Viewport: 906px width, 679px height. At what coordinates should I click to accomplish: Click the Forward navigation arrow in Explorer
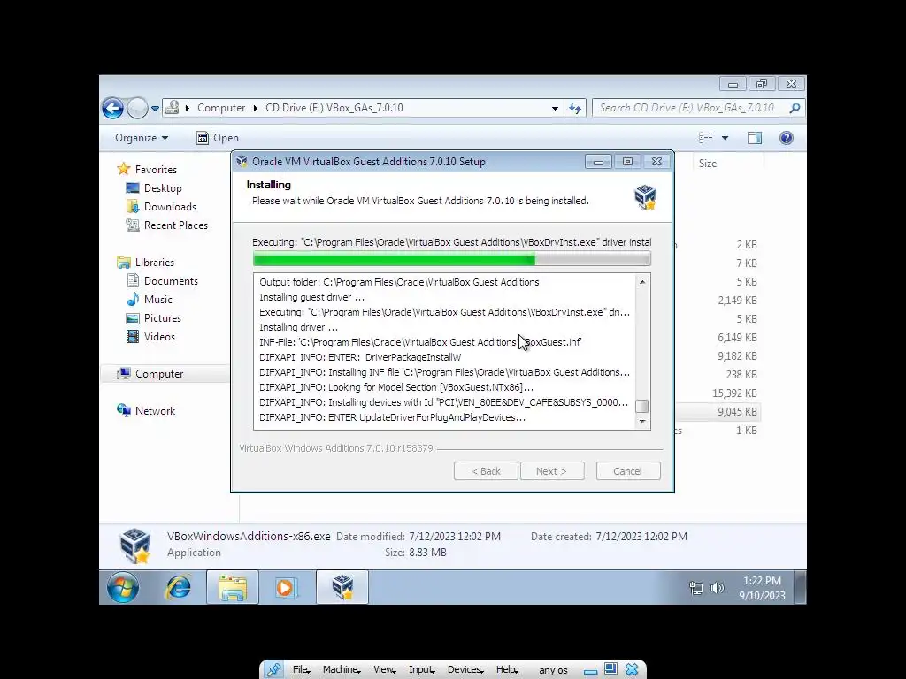coord(137,108)
